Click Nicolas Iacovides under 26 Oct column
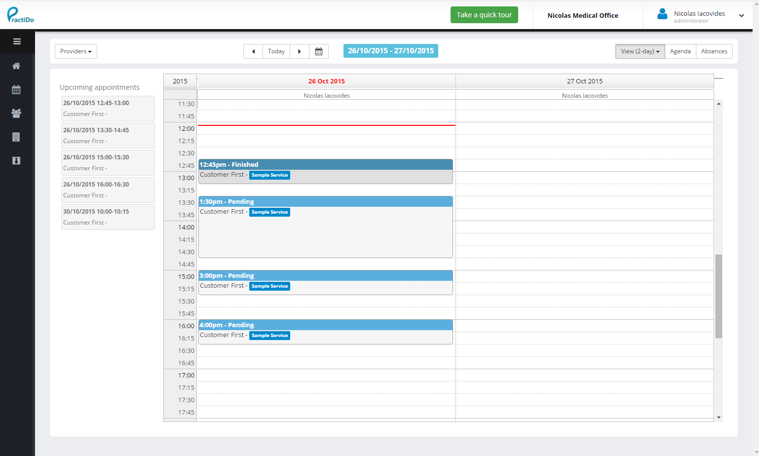 tap(327, 96)
